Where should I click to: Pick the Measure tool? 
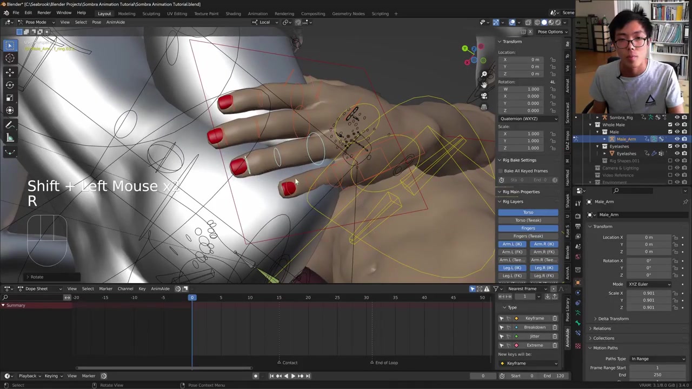pyautogui.click(x=10, y=138)
